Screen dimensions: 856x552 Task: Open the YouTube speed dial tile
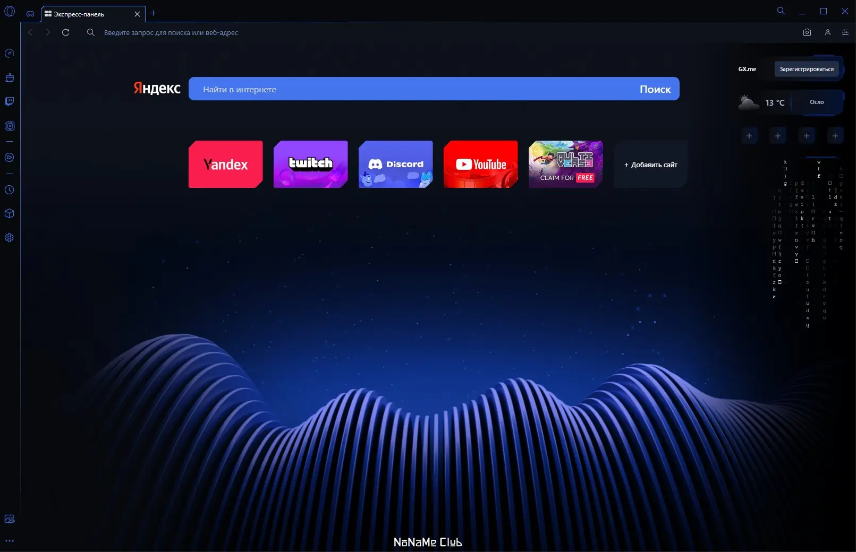click(x=481, y=164)
